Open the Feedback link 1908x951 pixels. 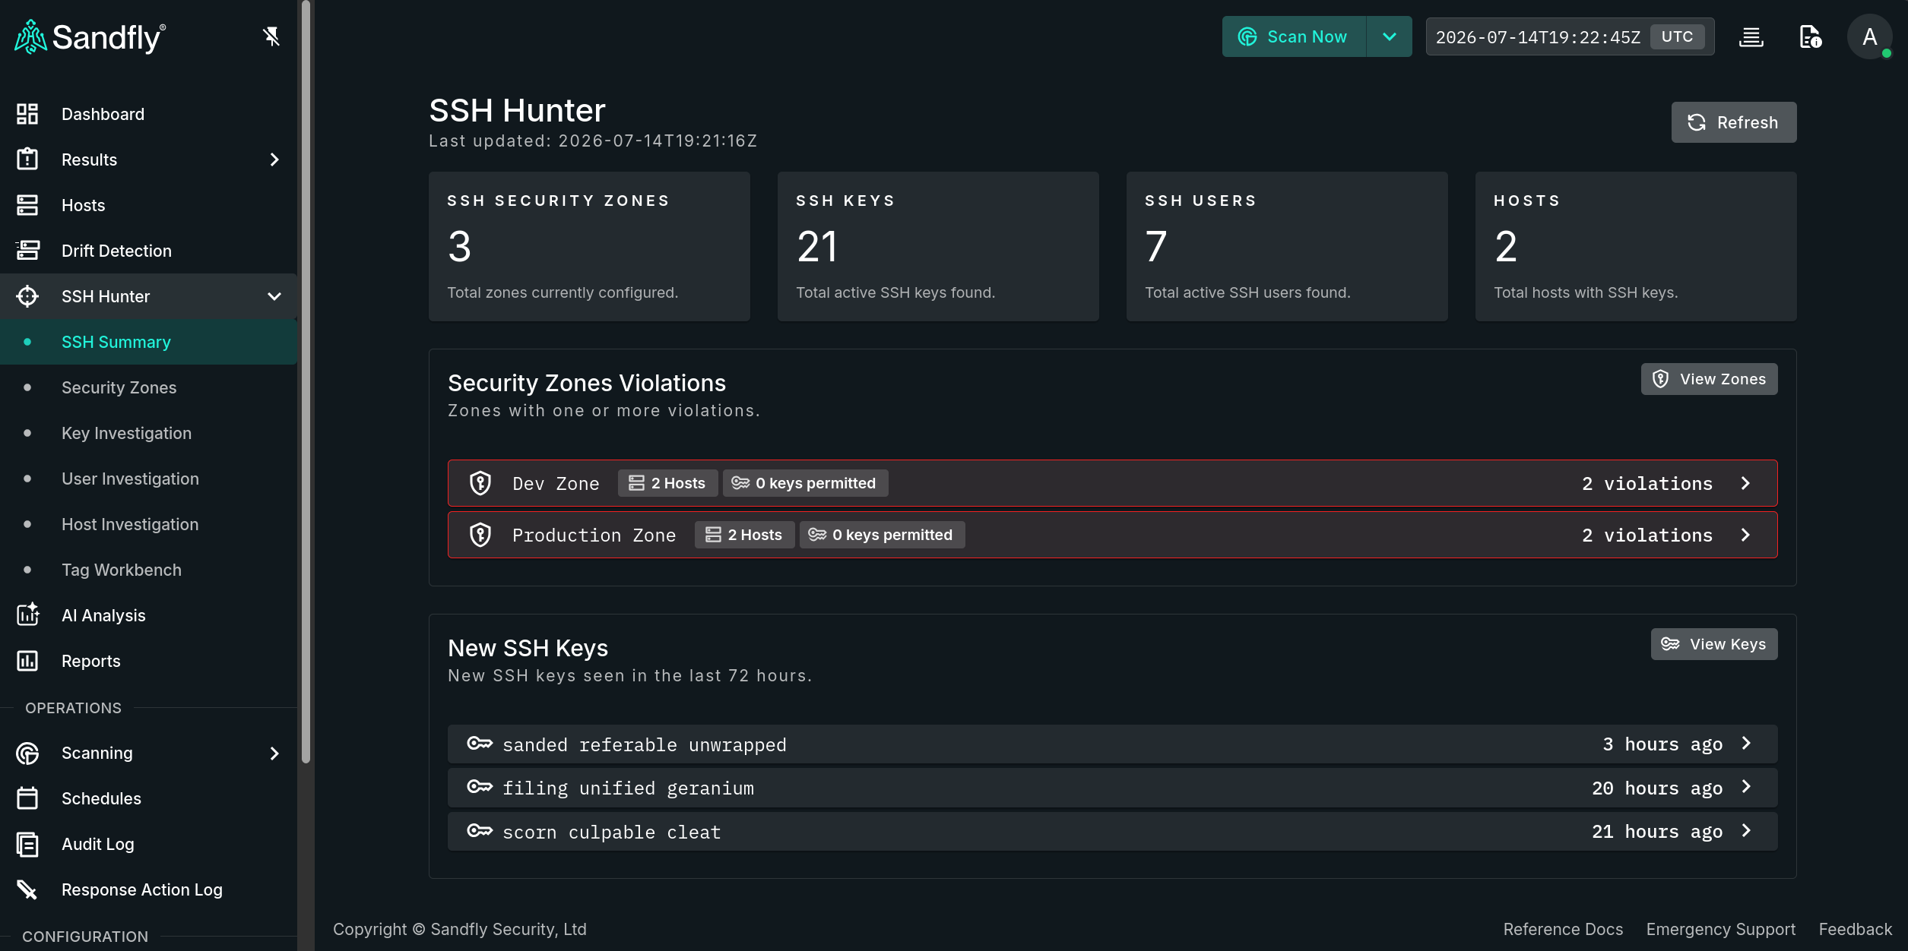coord(1856,929)
